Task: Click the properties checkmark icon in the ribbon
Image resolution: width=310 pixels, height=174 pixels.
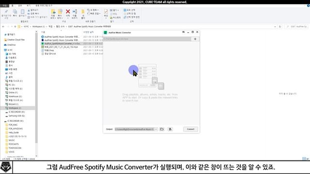Action: tap(106, 12)
